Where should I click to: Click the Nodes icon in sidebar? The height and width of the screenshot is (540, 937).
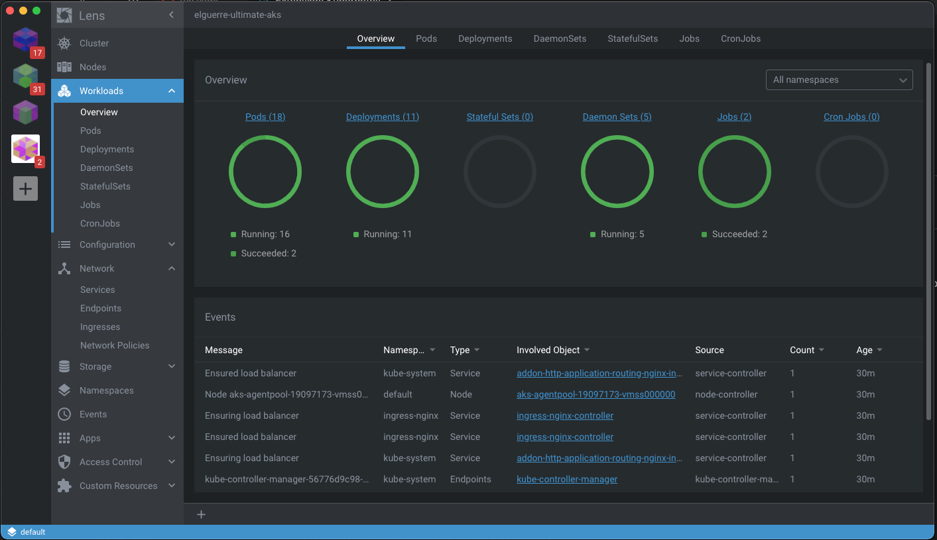(64, 67)
